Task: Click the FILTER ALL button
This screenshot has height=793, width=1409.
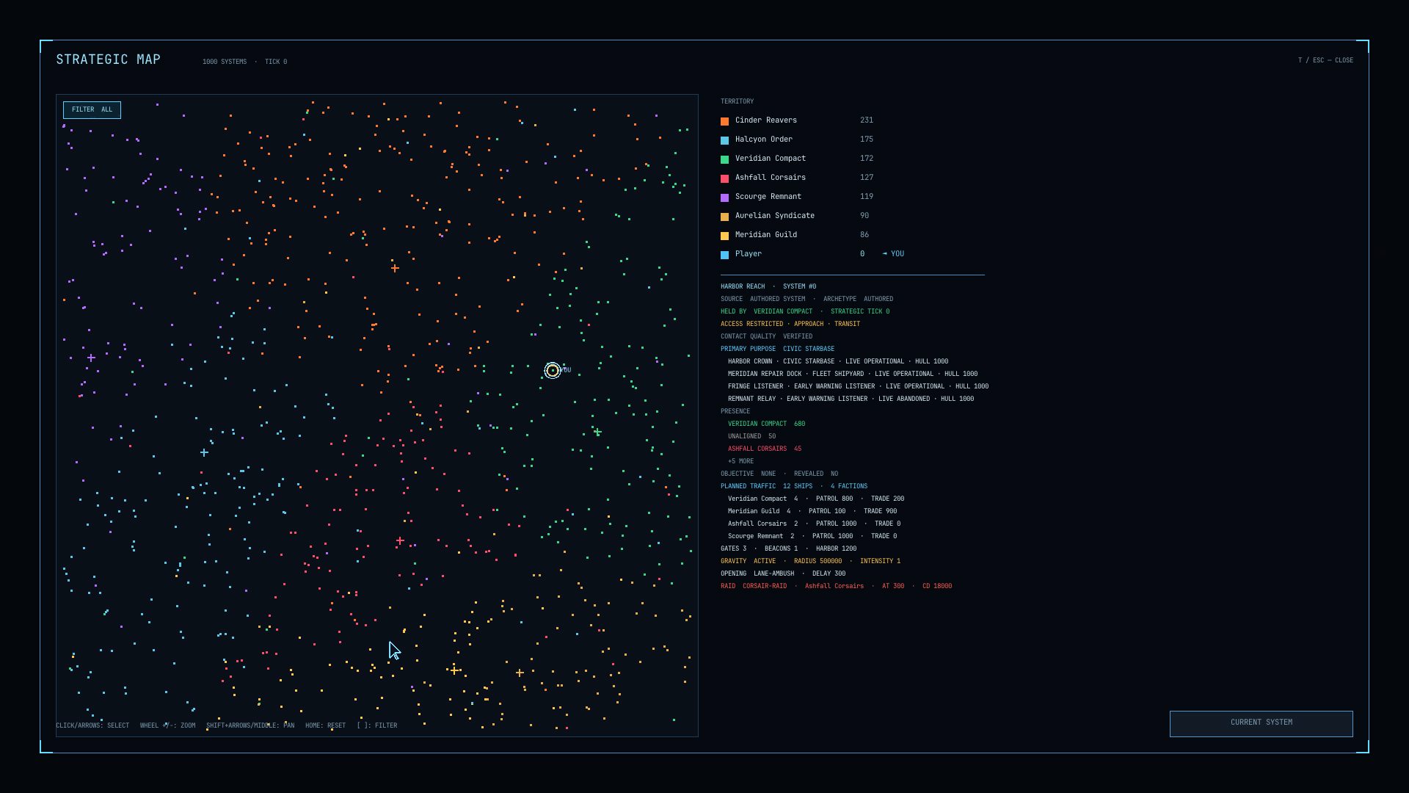Action: (92, 110)
